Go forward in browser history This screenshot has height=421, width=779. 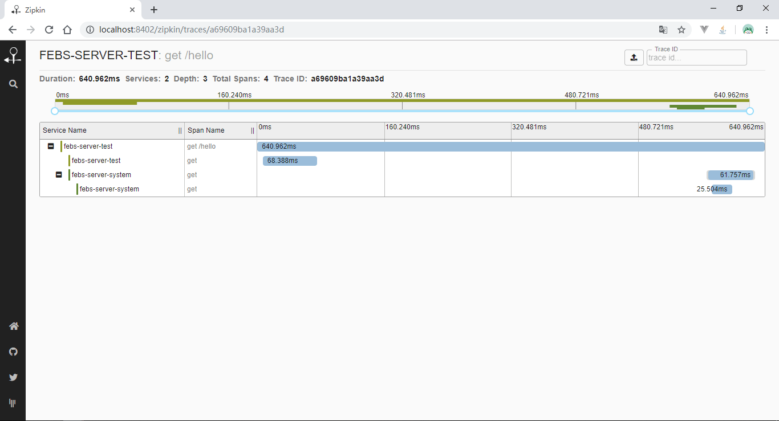click(x=31, y=30)
